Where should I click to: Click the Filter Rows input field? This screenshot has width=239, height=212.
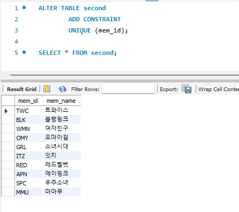[x=128, y=88]
